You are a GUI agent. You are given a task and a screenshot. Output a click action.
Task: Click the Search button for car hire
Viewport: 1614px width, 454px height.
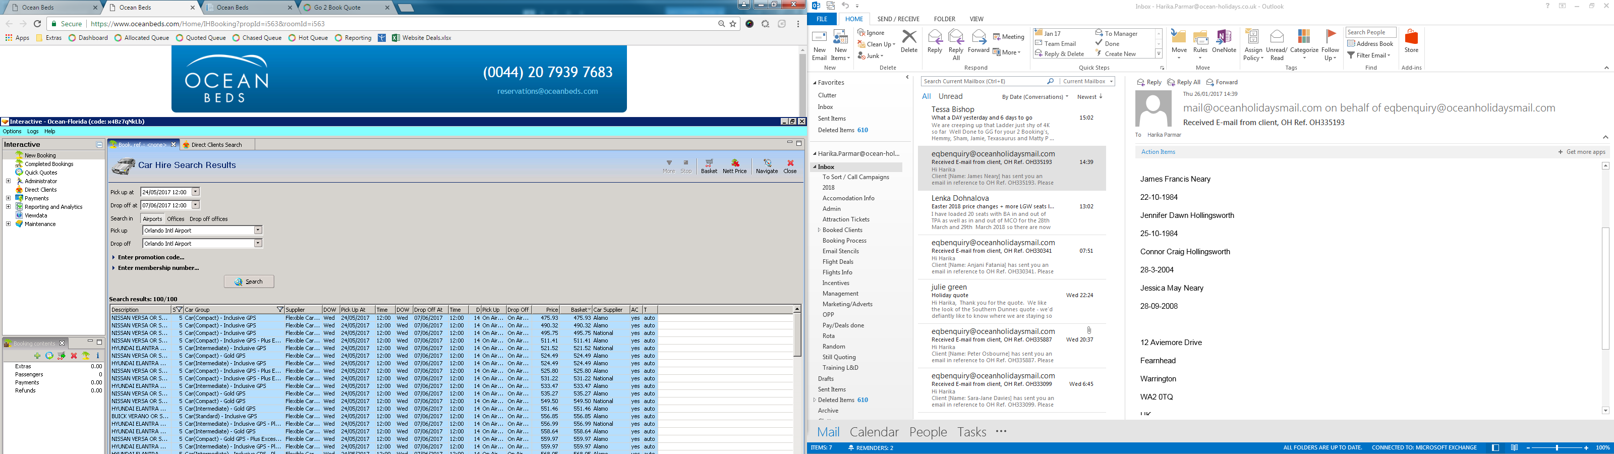coord(249,281)
